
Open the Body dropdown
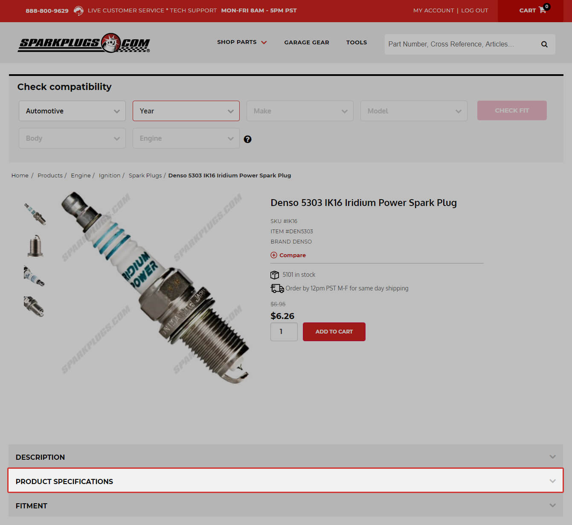click(x=72, y=138)
